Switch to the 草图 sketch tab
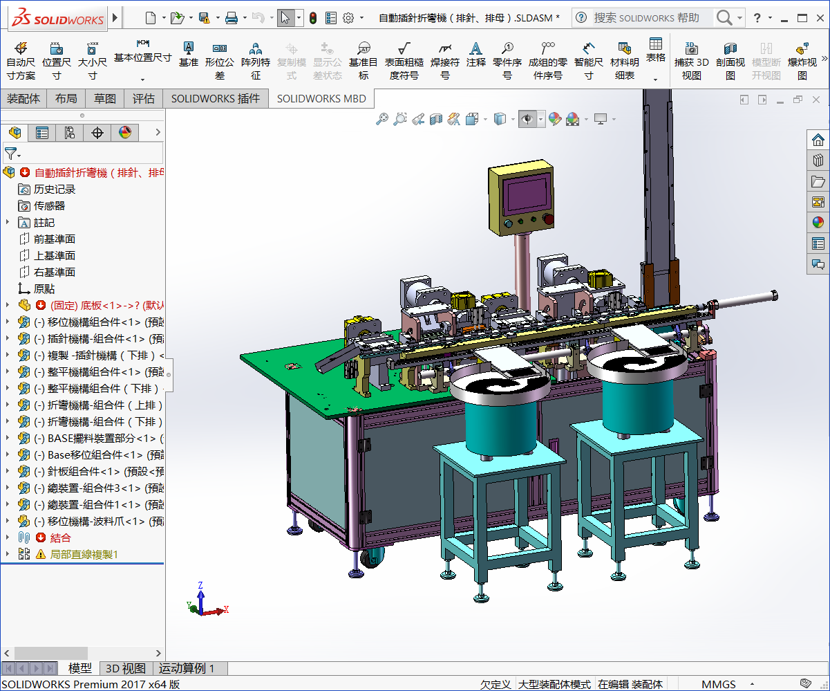The height and width of the screenshot is (691, 830). (105, 98)
